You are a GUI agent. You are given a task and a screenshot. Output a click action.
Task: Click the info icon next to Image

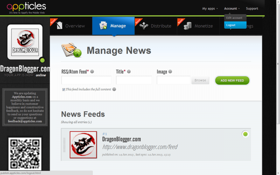pos(170,72)
